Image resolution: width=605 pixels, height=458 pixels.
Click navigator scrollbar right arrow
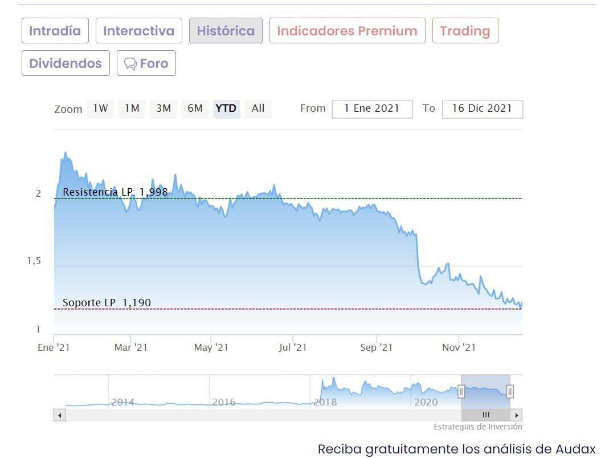tap(517, 415)
